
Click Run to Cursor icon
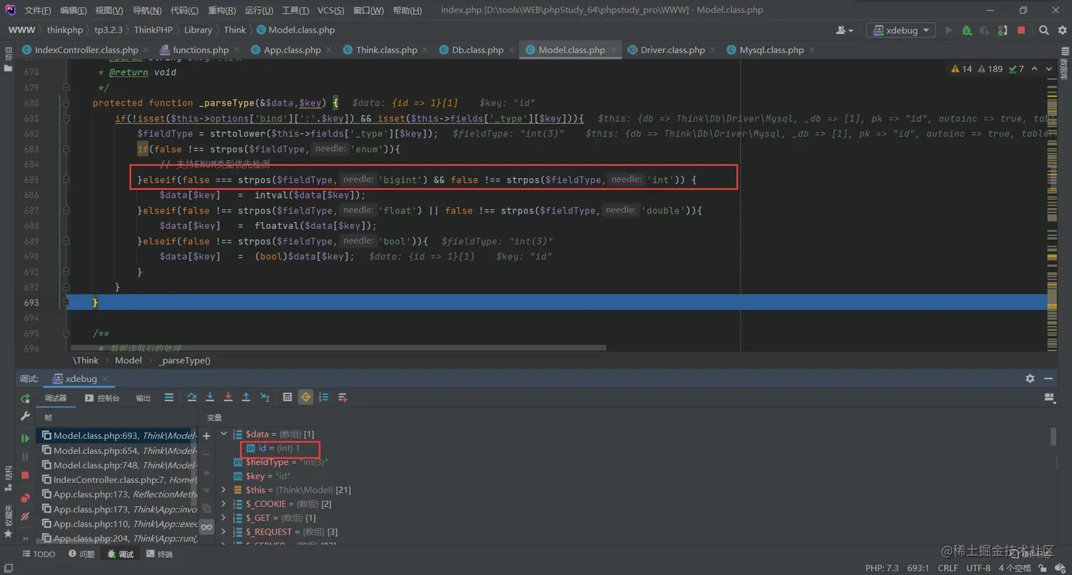point(264,397)
